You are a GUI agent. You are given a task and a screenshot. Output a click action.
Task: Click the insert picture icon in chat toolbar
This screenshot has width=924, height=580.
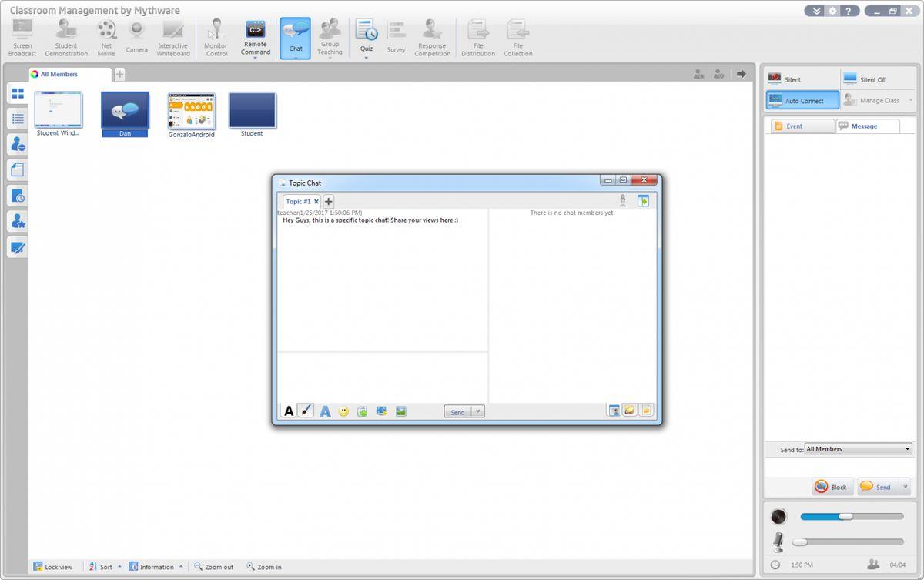(400, 411)
